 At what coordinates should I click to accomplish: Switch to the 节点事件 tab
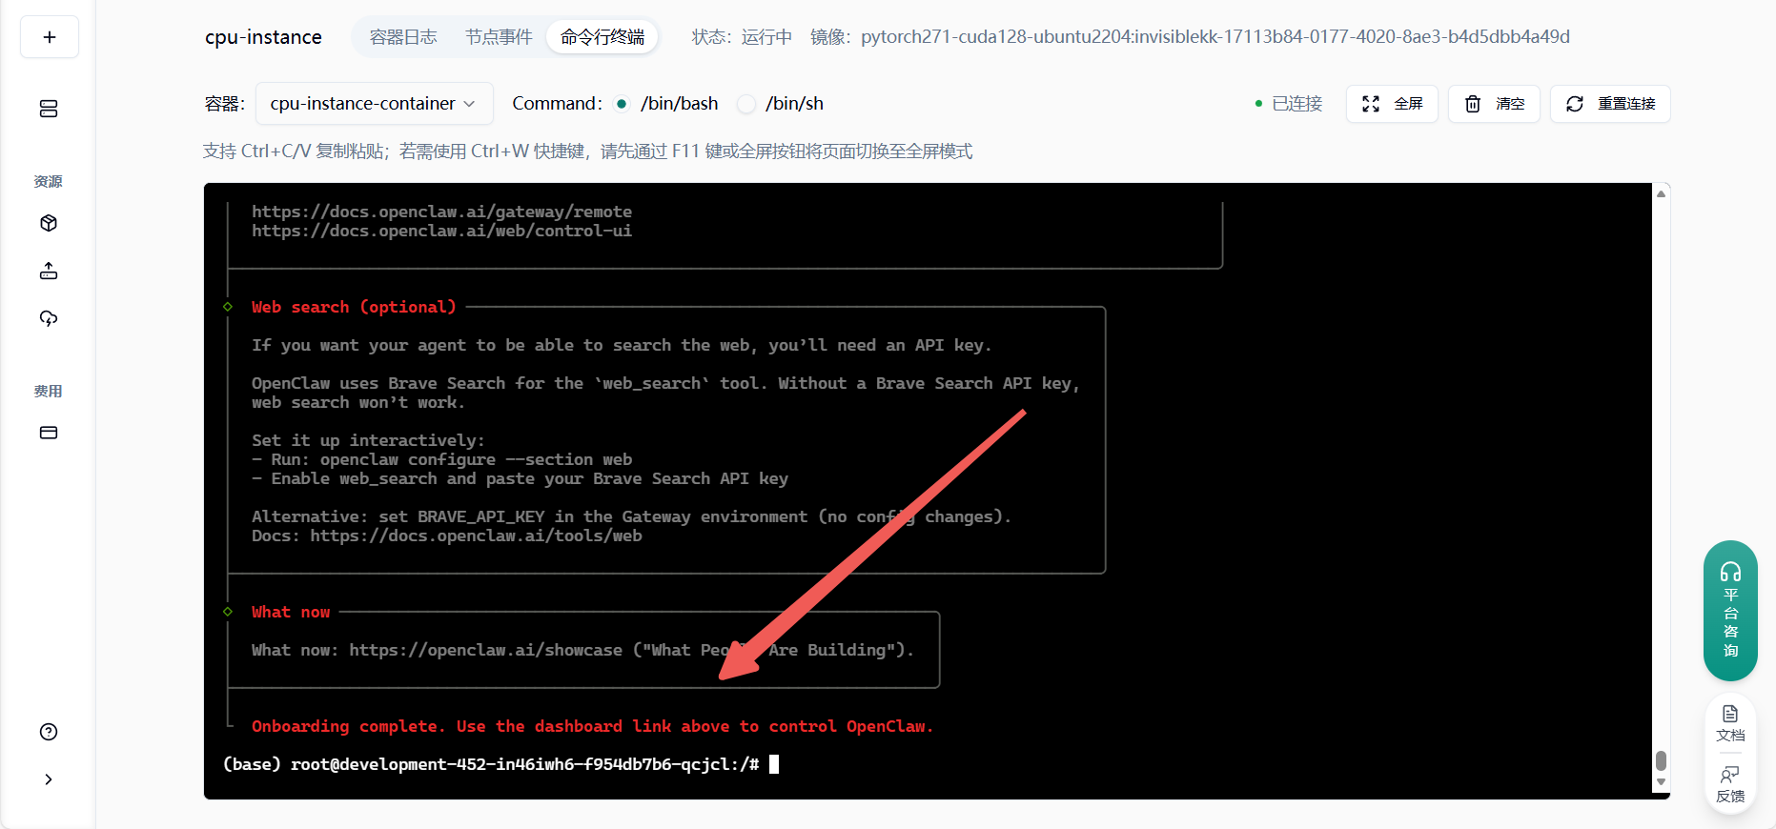coord(498,37)
